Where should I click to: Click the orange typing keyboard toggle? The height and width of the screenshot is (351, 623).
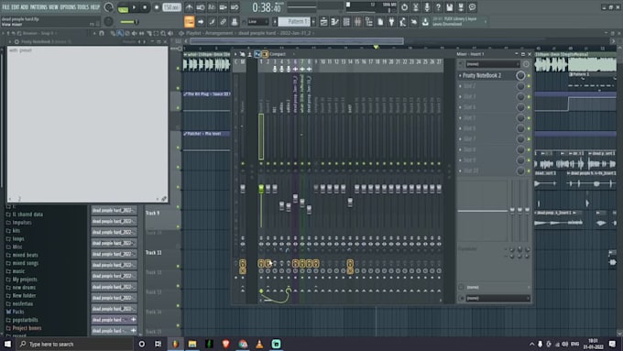pyautogui.click(x=189, y=22)
